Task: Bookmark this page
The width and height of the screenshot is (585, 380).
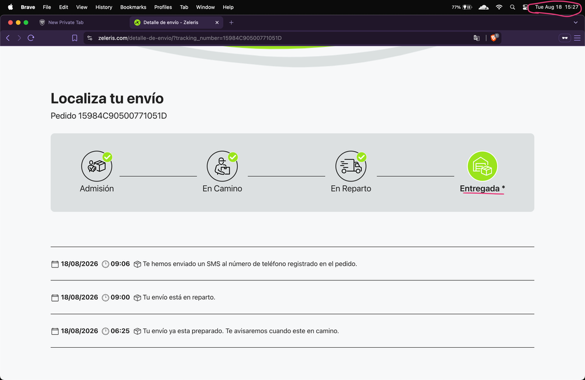Action: click(74, 37)
